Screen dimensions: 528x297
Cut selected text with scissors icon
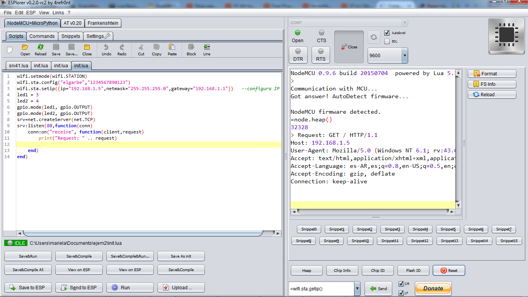click(x=141, y=49)
